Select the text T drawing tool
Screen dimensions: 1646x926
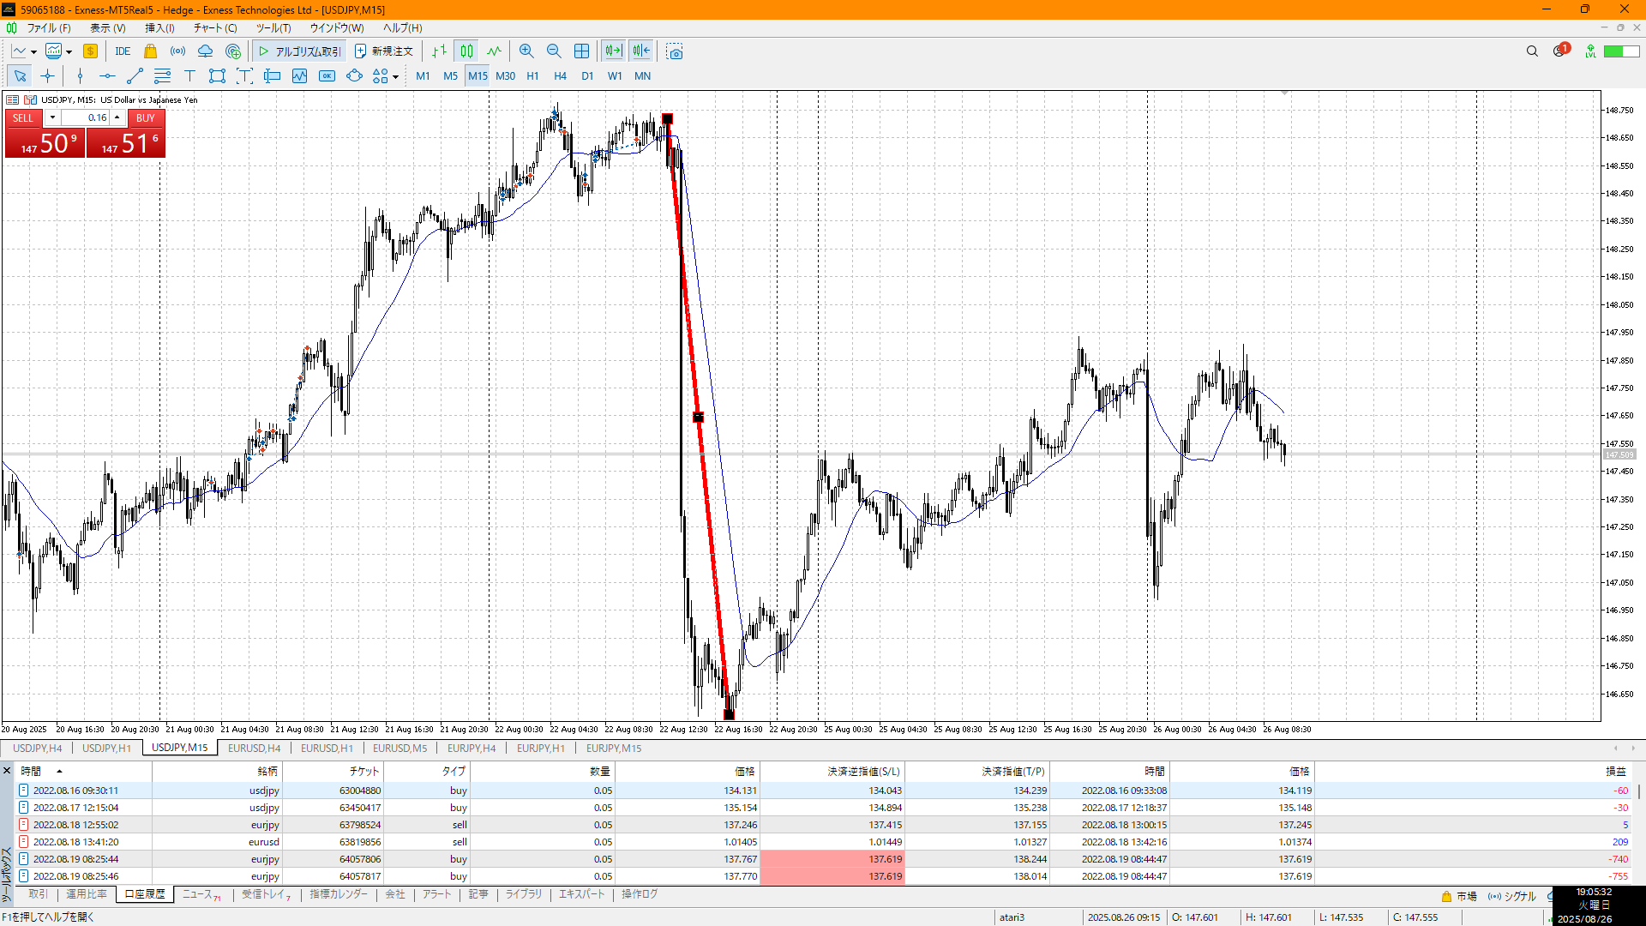click(x=189, y=76)
